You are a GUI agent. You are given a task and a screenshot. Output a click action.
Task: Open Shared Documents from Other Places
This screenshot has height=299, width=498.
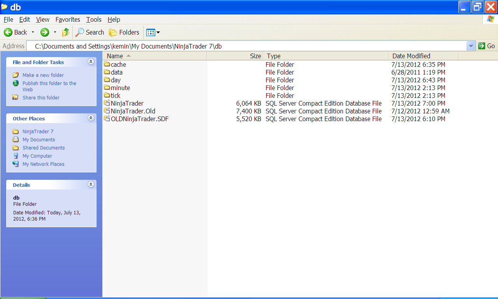click(44, 148)
